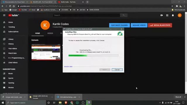Open the uploaded video thumbnail

point(46,52)
